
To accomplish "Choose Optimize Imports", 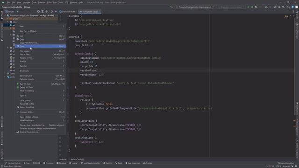I will [x=41, y=79].
